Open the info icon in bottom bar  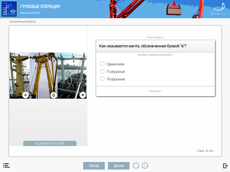tap(145, 166)
